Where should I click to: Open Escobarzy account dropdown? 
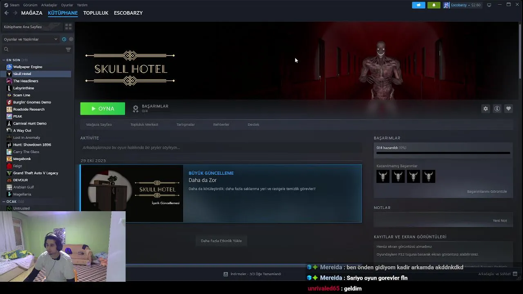click(462, 5)
